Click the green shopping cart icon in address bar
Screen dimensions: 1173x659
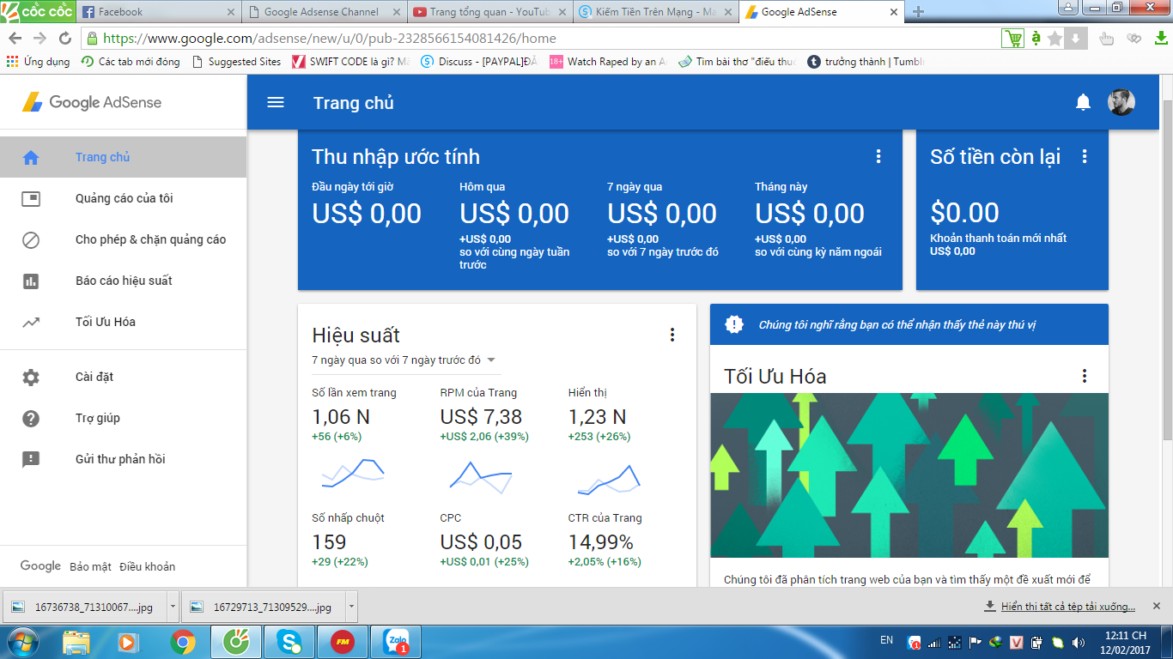pos(1012,38)
